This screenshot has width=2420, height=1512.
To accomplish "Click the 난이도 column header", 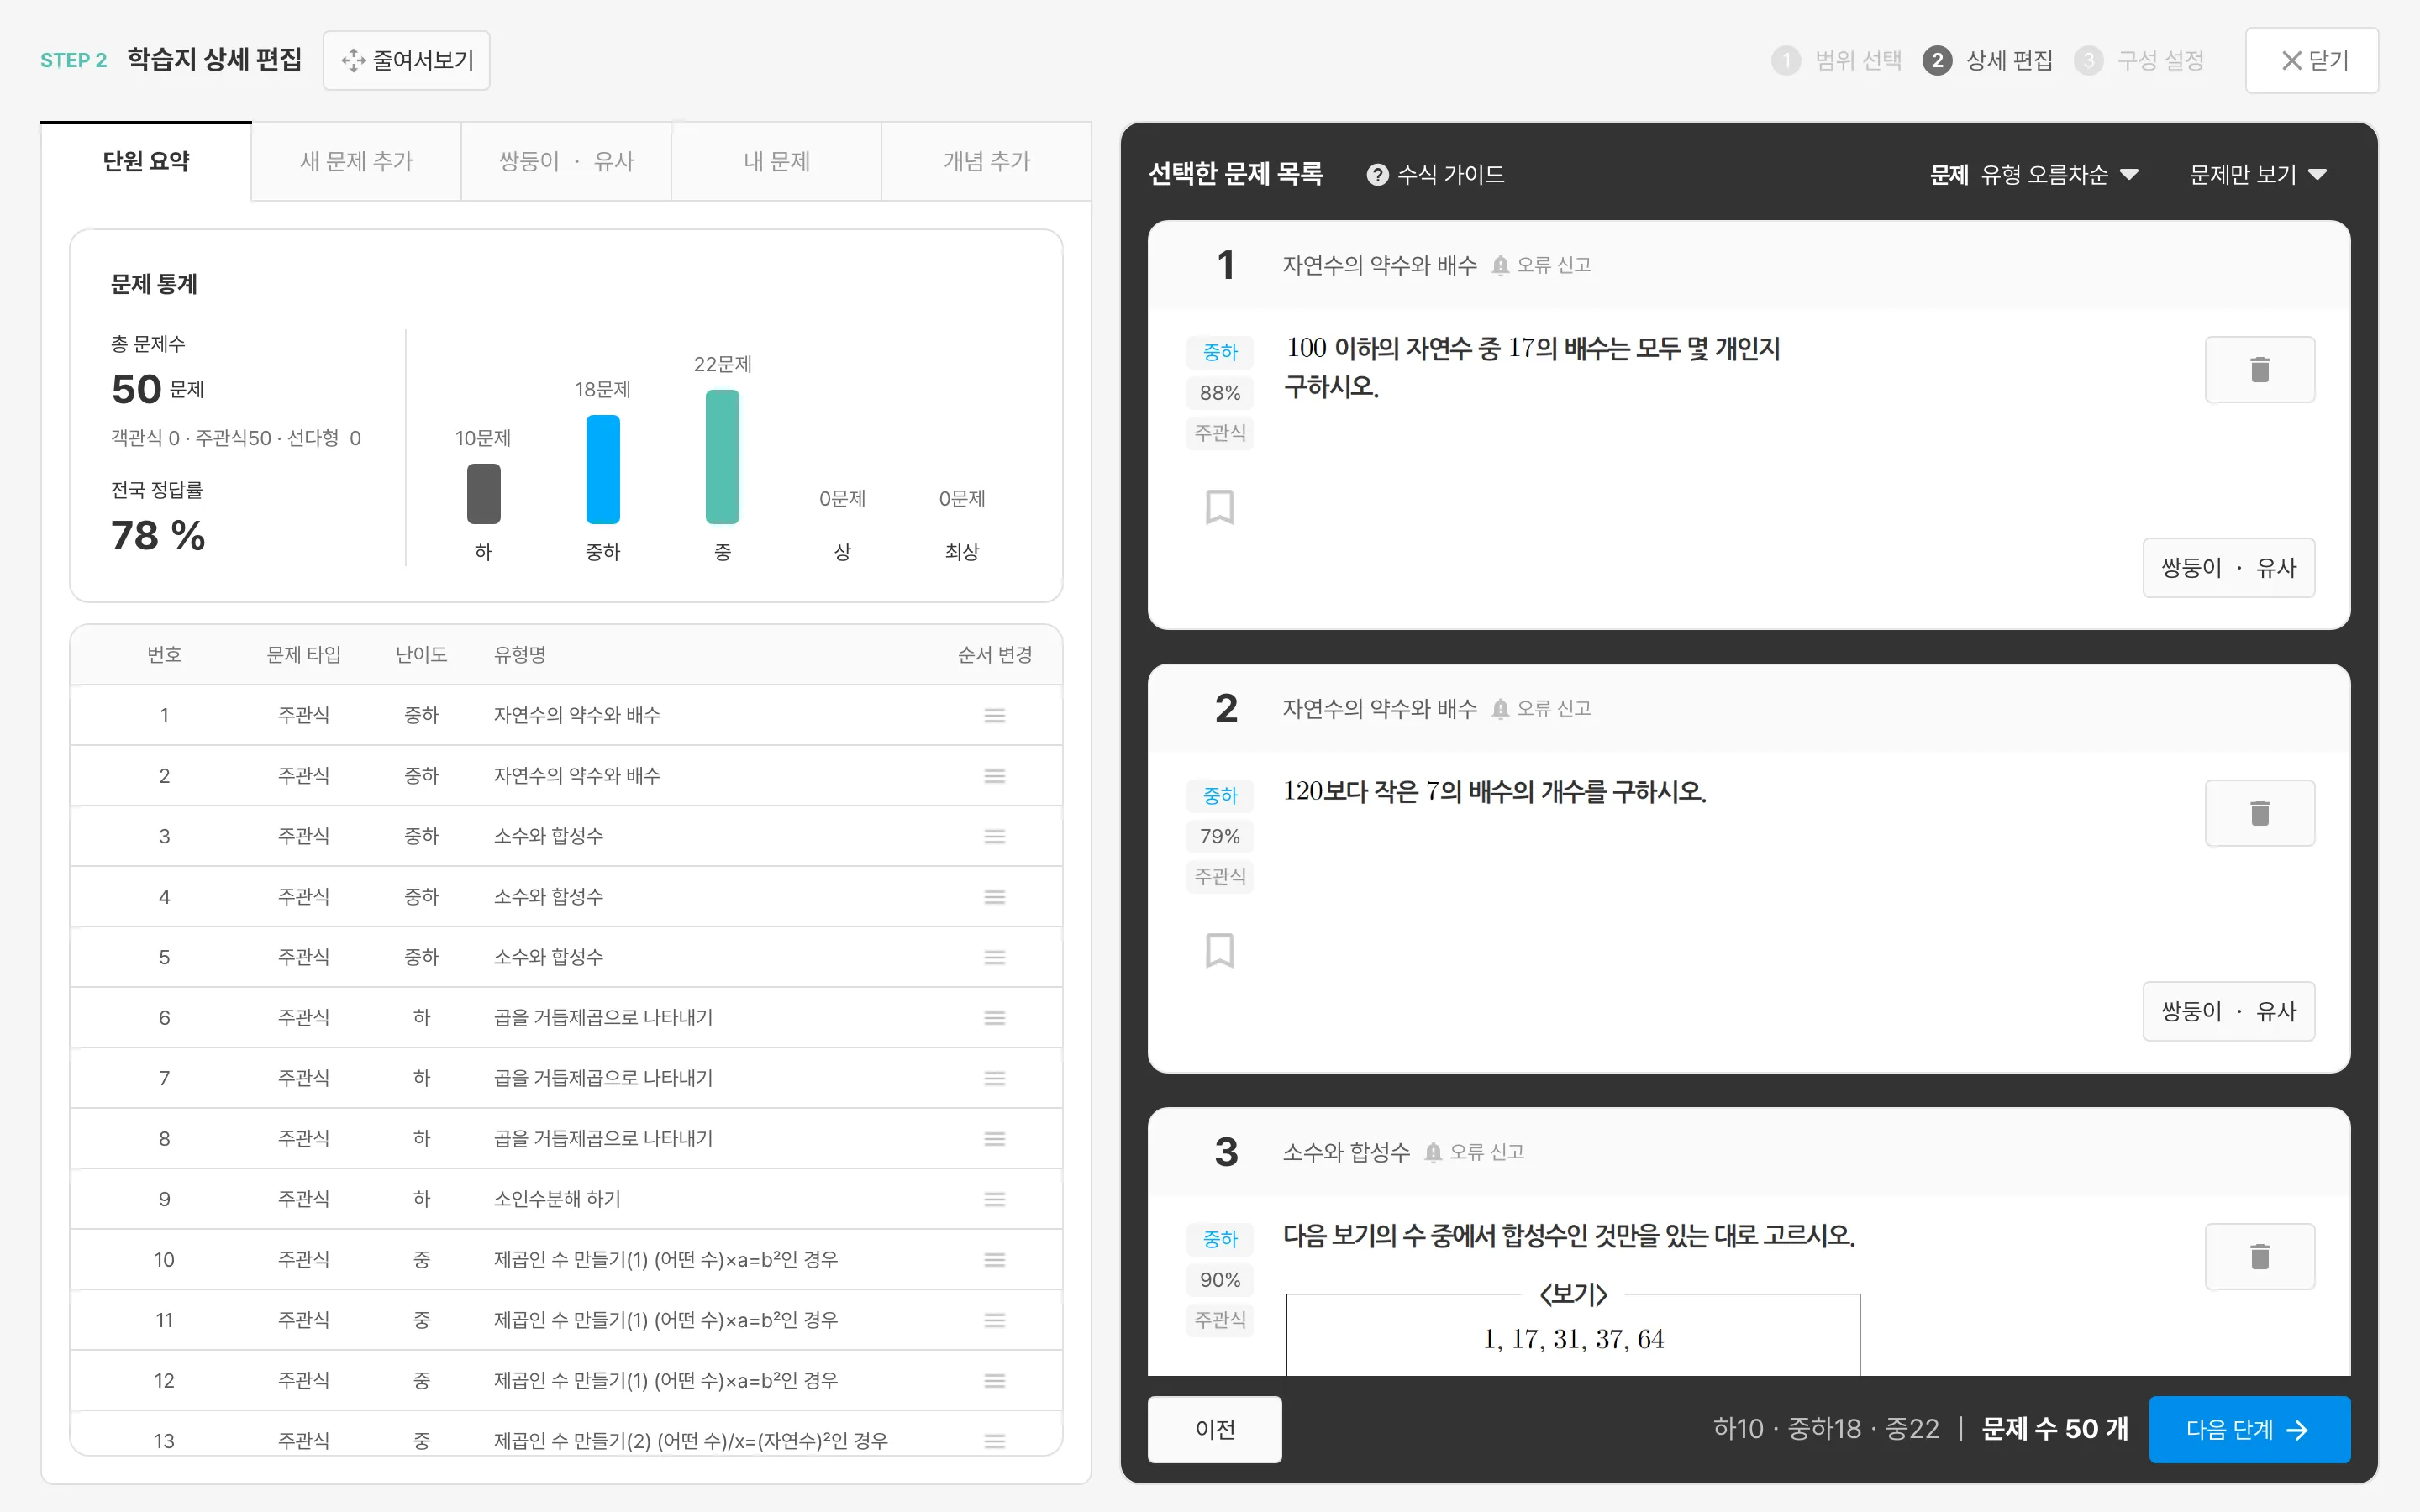I will point(421,655).
